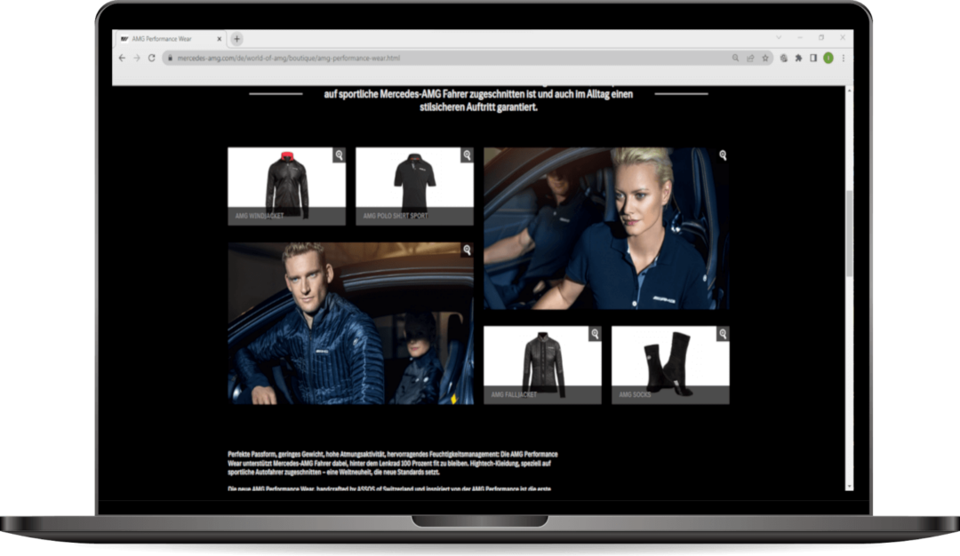Toggle the browser side panel

pyautogui.click(x=813, y=58)
